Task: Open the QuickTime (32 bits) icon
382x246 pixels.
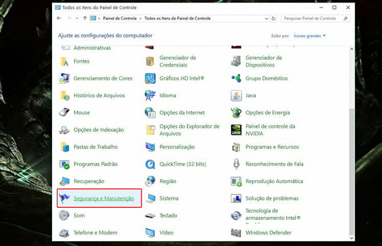Action: (x=150, y=164)
